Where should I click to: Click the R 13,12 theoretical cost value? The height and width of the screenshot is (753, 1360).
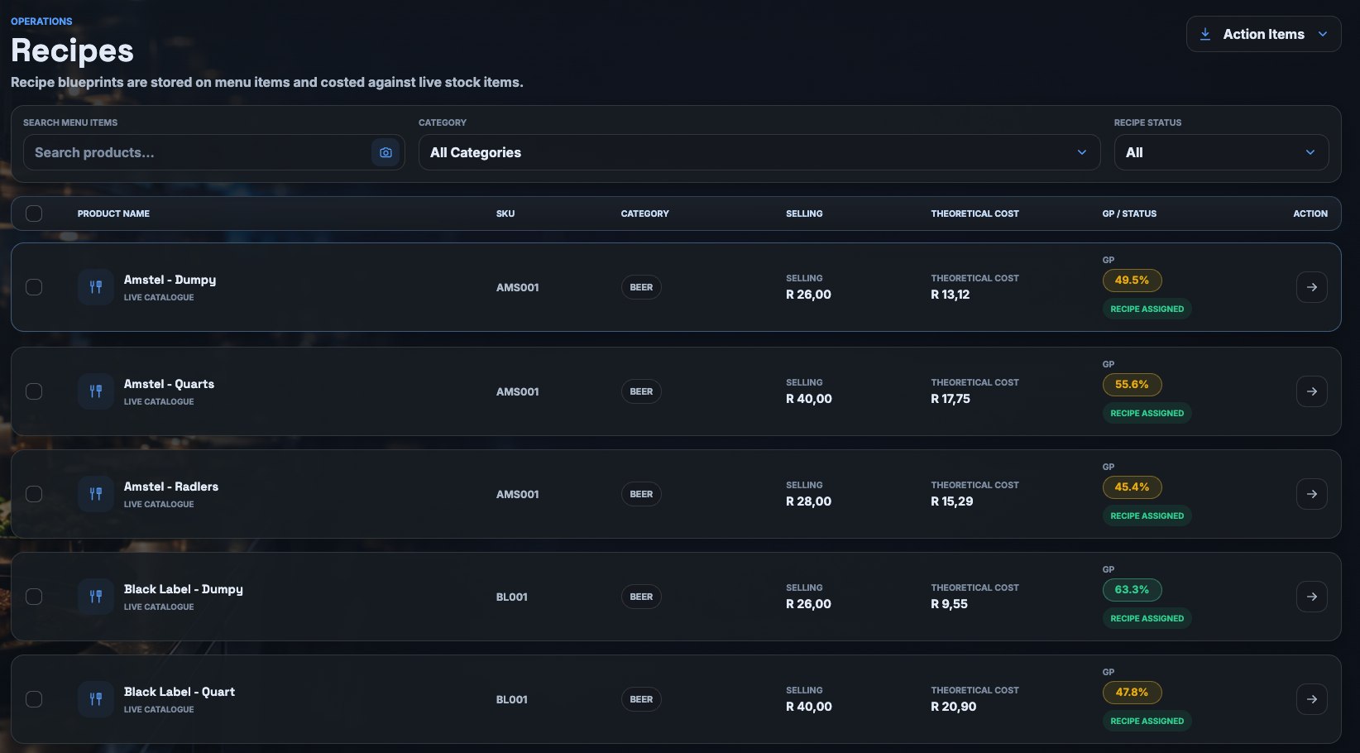click(x=950, y=295)
